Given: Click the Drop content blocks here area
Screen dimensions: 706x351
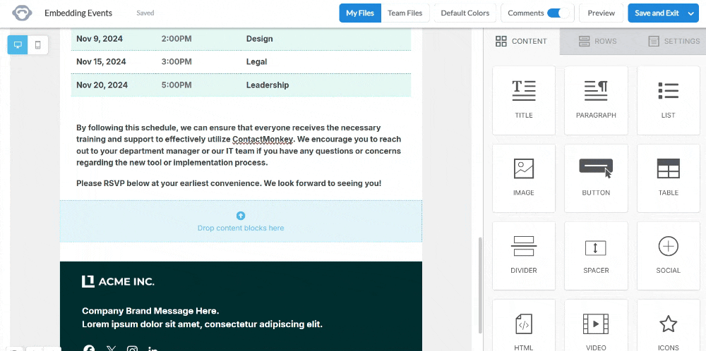Looking at the screenshot, I should (241, 221).
